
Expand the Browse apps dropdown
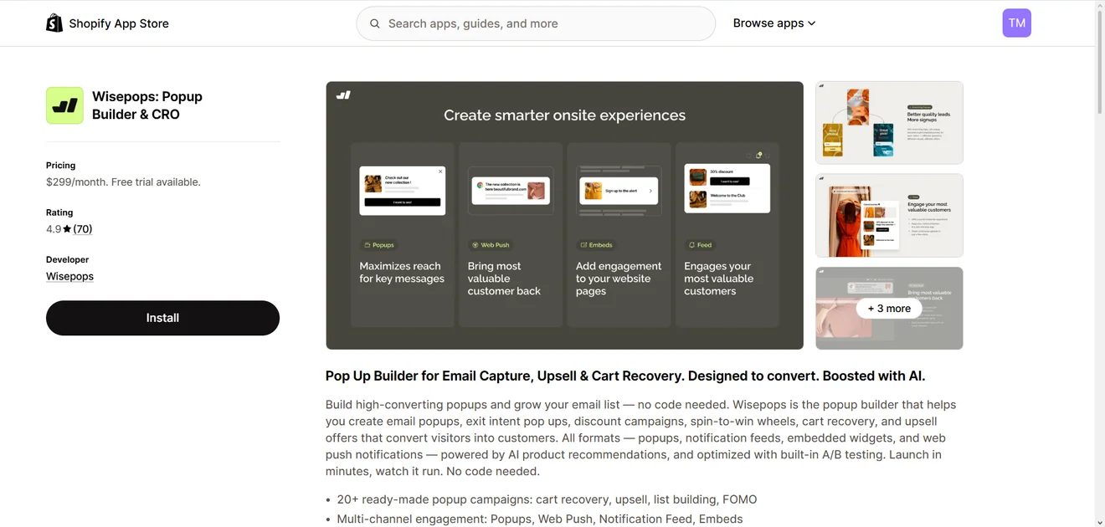click(x=774, y=23)
